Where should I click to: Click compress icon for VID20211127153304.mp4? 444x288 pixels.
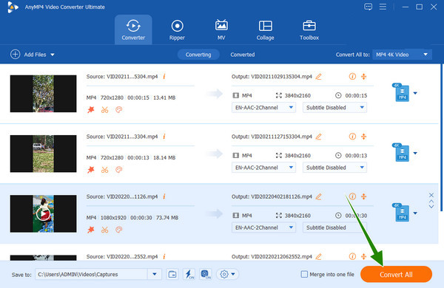(x=364, y=137)
